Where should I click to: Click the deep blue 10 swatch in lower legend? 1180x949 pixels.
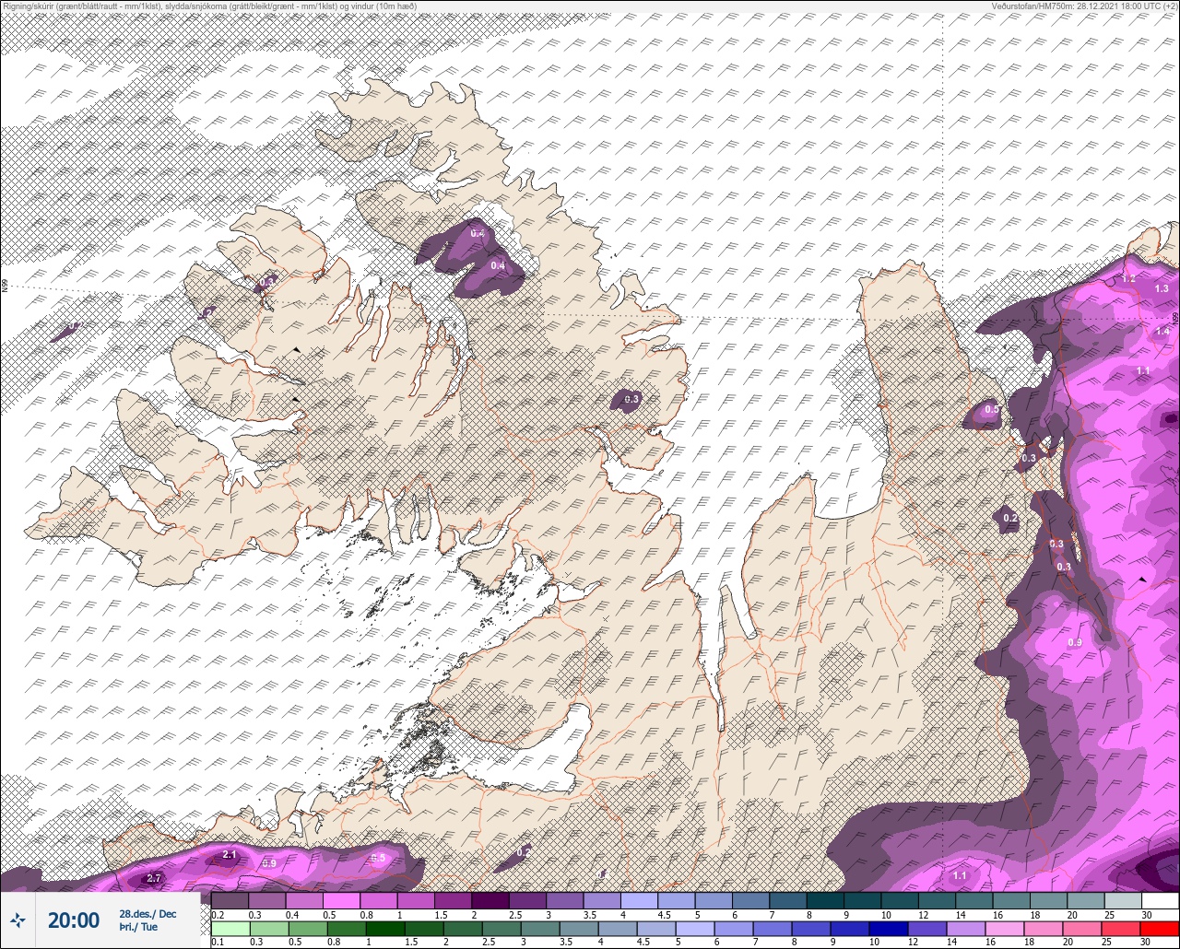(x=890, y=928)
